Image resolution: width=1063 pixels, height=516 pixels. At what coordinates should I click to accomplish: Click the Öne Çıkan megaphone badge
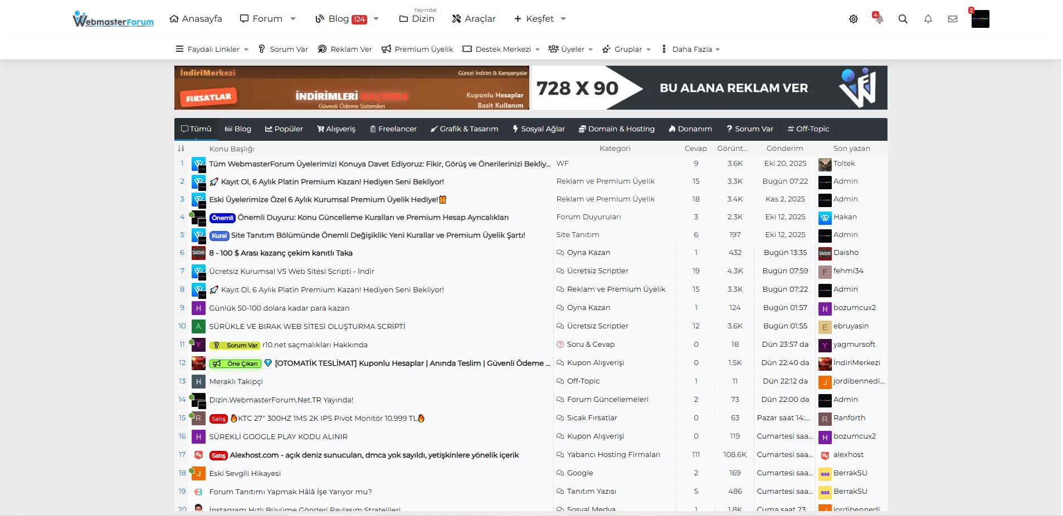coord(235,363)
